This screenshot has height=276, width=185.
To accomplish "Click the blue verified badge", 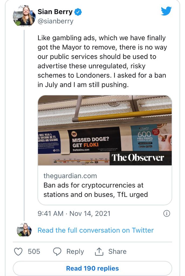I will 78,12.
